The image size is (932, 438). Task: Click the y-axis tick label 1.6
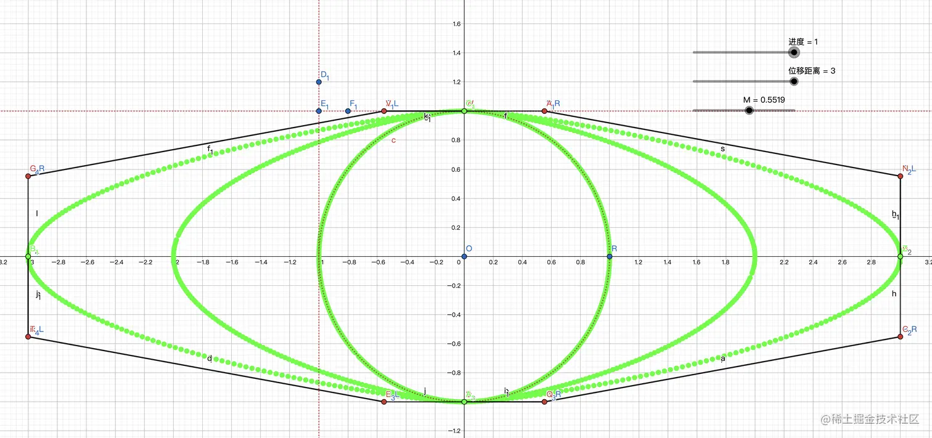pyautogui.click(x=457, y=24)
